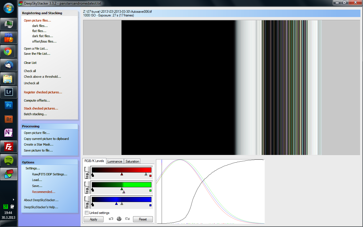
Task: Click Stack checked pictures...
Action: pyautogui.click(x=41, y=108)
